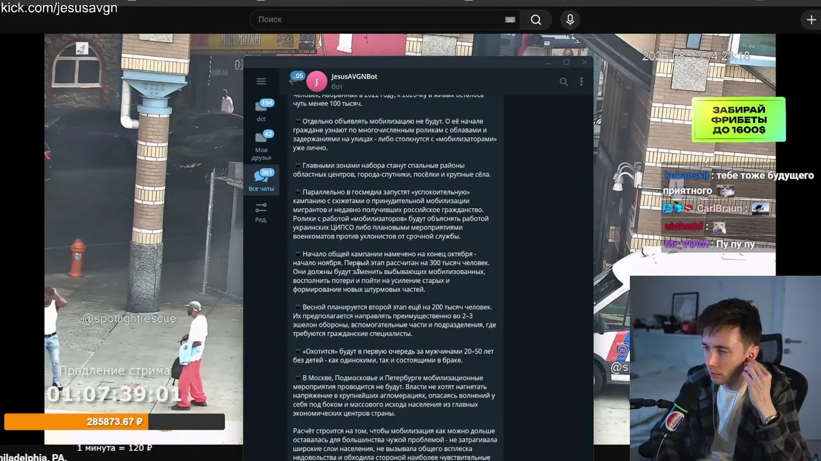
Task: Open the dct chat folder
Action: pos(261,110)
